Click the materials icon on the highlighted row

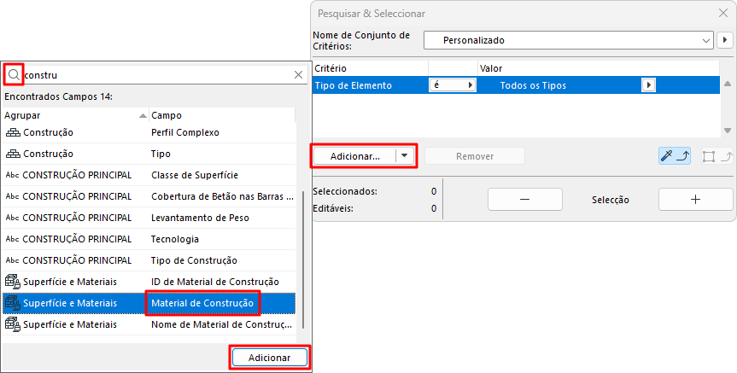13,303
